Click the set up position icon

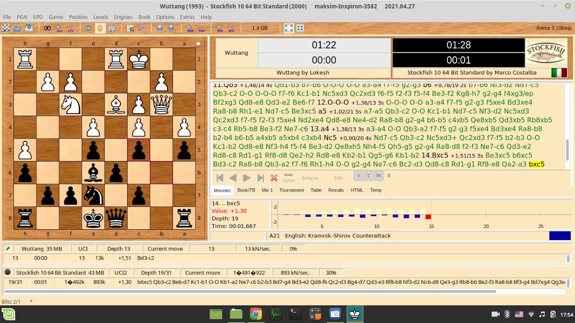click(130, 28)
